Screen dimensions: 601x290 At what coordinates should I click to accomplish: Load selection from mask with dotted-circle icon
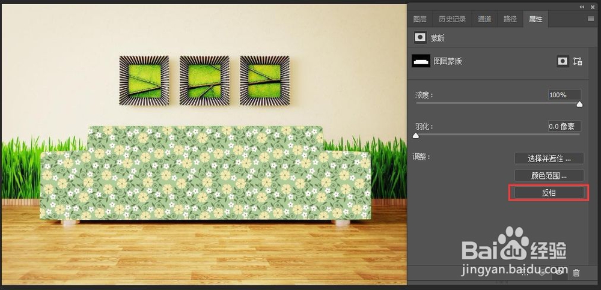[525, 273]
